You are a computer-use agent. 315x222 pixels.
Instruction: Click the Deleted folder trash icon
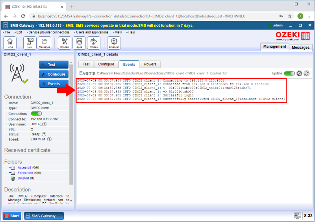pos(13,178)
